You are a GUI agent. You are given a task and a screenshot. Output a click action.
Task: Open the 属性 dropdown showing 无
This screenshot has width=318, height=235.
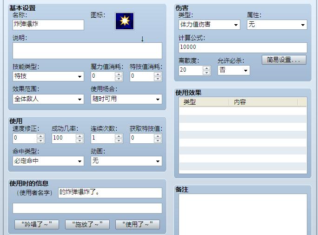pyautogui.click(x=277, y=25)
